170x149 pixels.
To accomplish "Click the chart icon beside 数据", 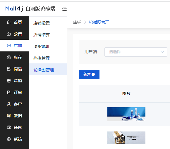I will click(9, 116).
